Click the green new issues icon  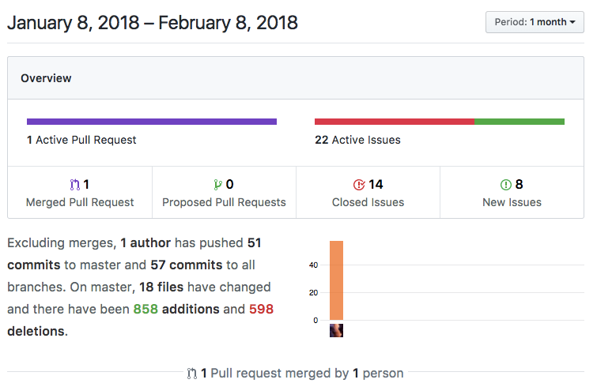[x=505, y=185]
